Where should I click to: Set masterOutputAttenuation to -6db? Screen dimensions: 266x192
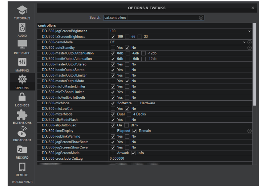click(x=128, y=53)
